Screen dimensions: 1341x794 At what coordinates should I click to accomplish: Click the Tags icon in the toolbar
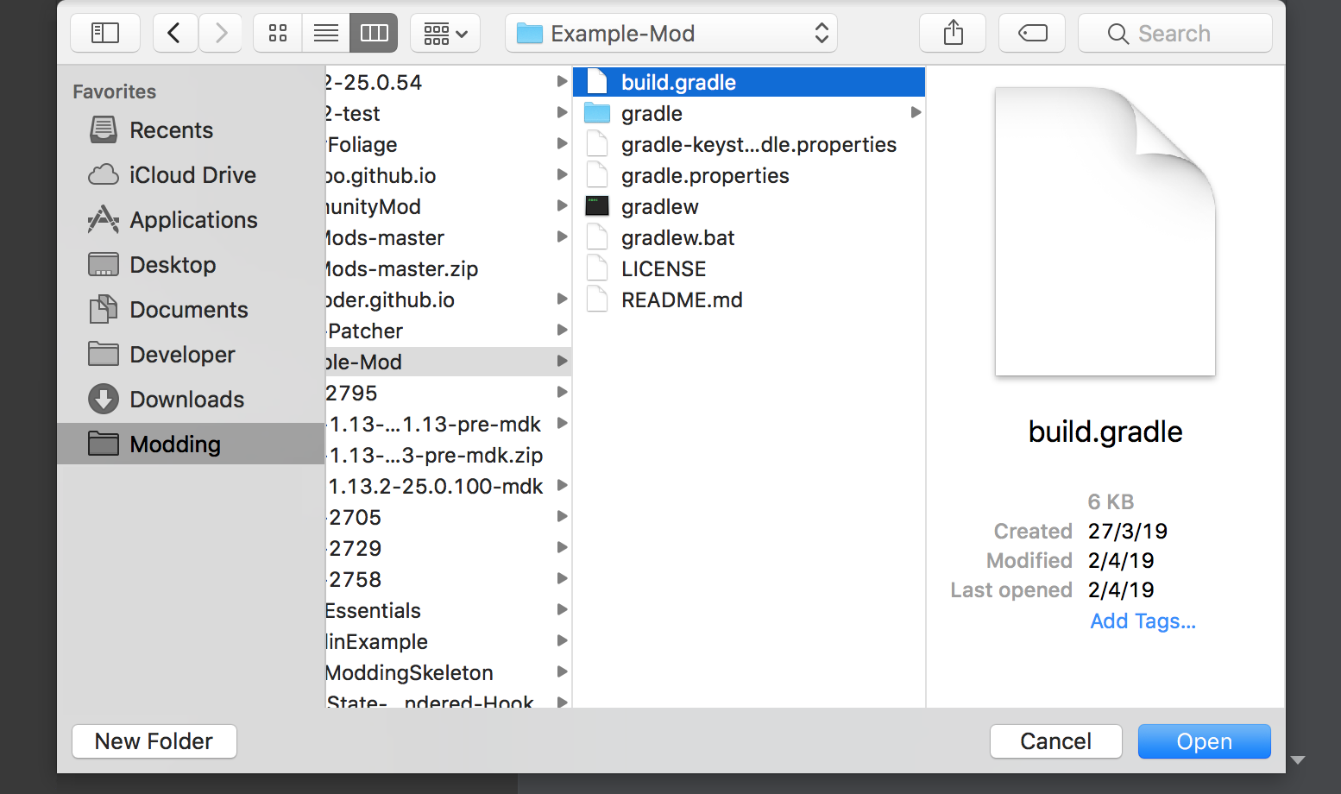pyautogui.click(x=1031, y=33)
